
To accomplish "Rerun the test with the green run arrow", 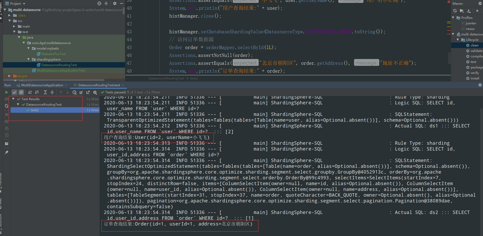I will (7, 92).
